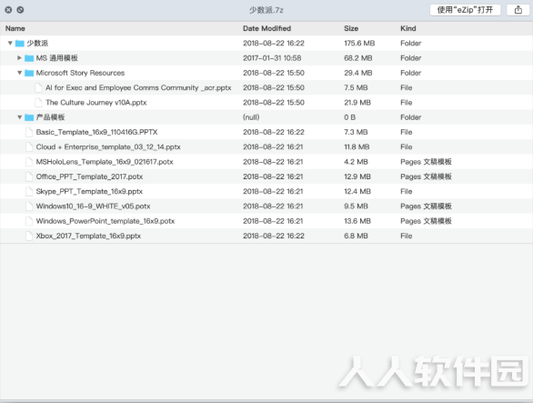Sort by the Date Modified column header
Screen dimensions: 533x403
pyautogui.click(x=266, y=28)
